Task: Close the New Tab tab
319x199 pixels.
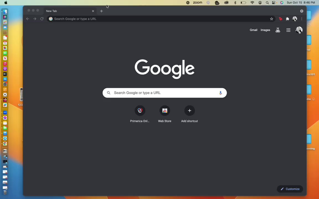Action: 93,11
